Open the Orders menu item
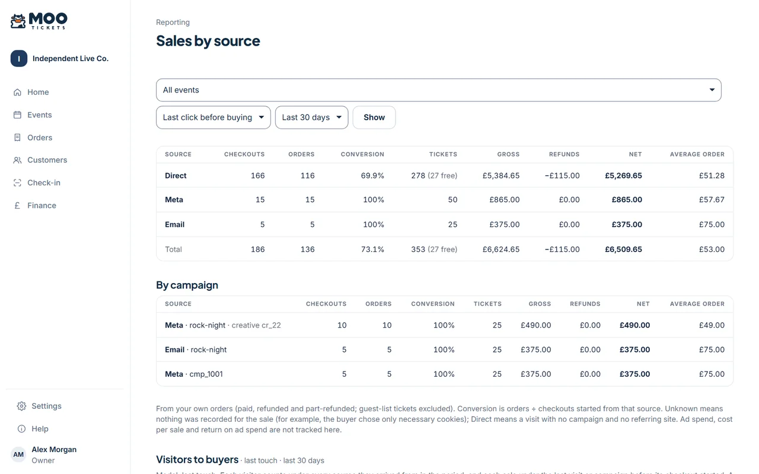The height and width of the screenshot is (474, 759). pos(40,137)
